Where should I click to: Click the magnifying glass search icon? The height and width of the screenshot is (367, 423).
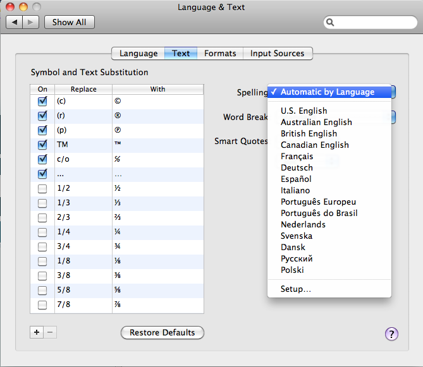(x=331, y=23)
